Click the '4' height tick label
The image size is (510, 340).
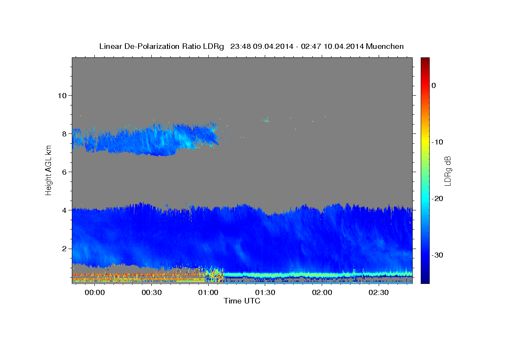64,210
